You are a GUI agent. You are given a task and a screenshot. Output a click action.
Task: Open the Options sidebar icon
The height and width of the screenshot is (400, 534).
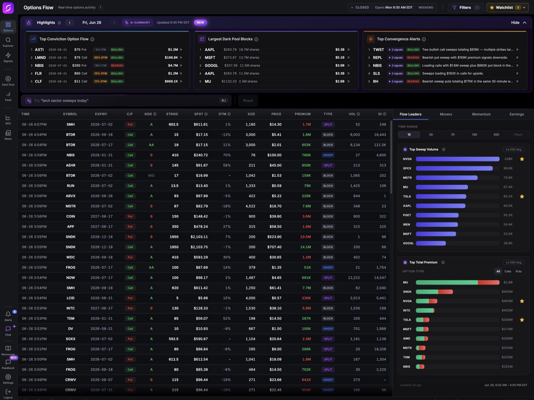click(x=8, y=27)
